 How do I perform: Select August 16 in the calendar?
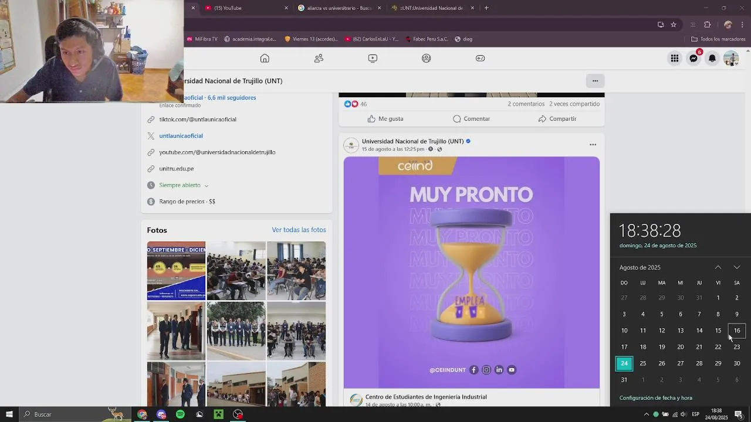[737, 331]
